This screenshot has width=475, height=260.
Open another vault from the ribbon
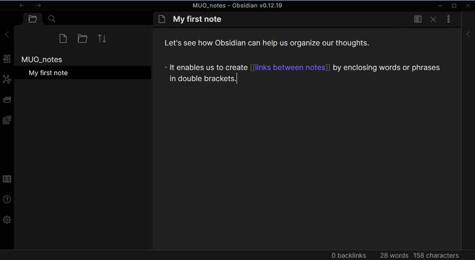tap(7, 179)
